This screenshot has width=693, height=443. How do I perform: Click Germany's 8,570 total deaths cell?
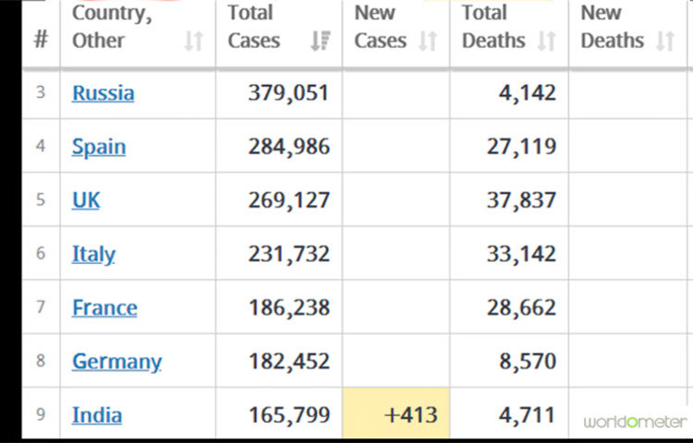tap(526, 361)
